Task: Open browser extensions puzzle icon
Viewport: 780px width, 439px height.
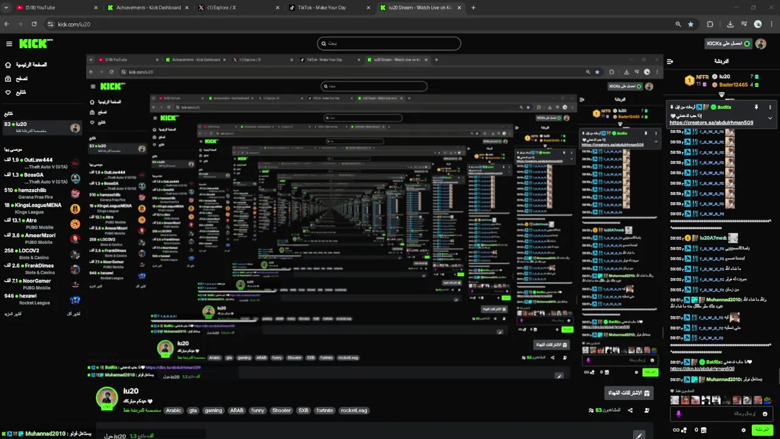Action: pyautogui.click(x=710, y=24)
